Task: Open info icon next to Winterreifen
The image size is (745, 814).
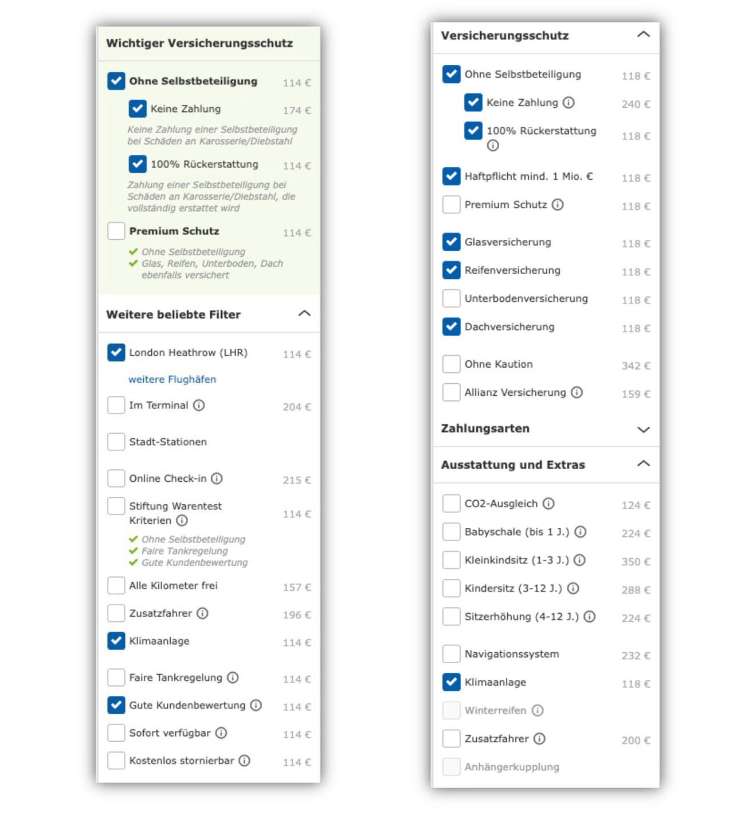Action: 538,711
